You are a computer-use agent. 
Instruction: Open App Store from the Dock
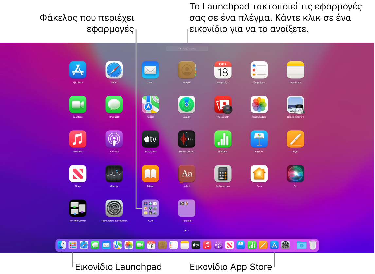coord(274,245)
